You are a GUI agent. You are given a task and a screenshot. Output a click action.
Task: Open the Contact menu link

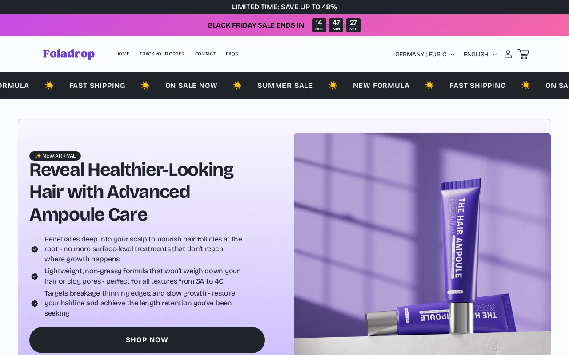click(205, 54)
